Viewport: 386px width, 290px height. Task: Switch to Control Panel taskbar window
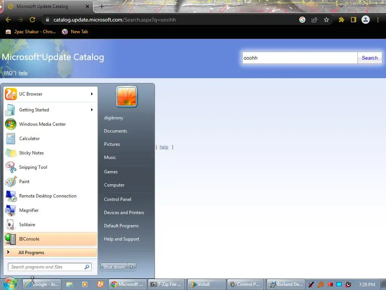245,284
